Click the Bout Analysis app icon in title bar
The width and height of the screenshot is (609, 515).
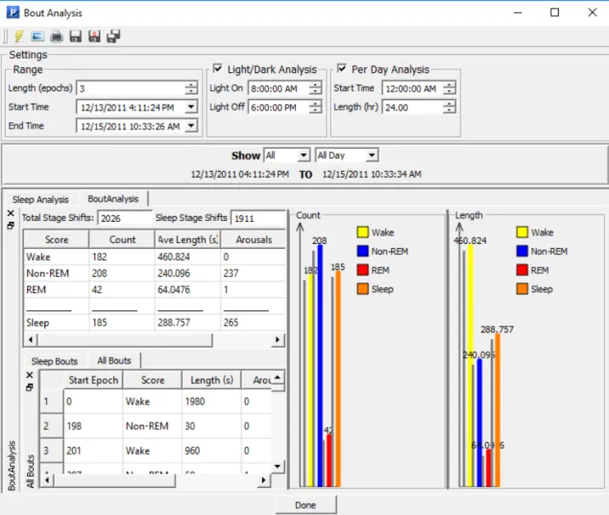[13, 13]
